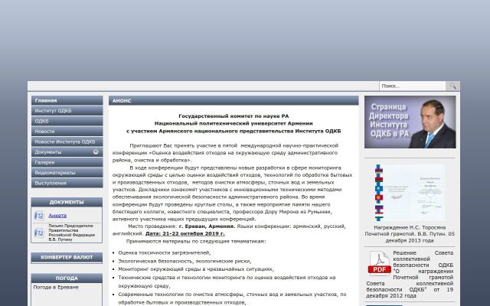Open the Документы menu item
Screen dimensions: 490x306
pyautogui.click(x=67, y=152)
